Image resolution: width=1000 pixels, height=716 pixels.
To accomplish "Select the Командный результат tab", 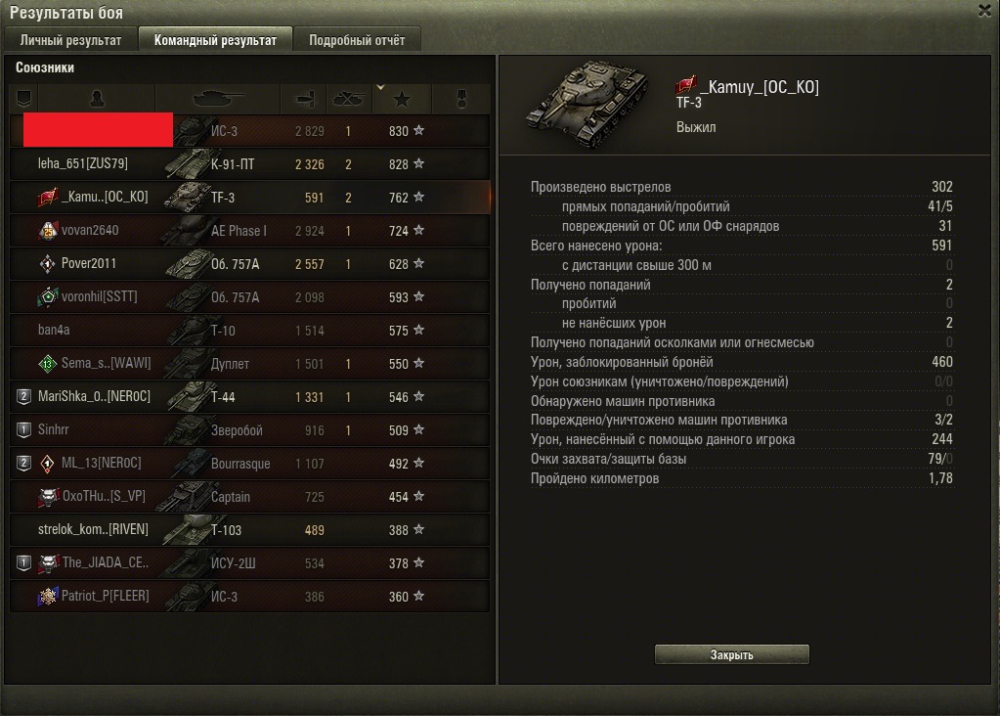I will (216, 39).
